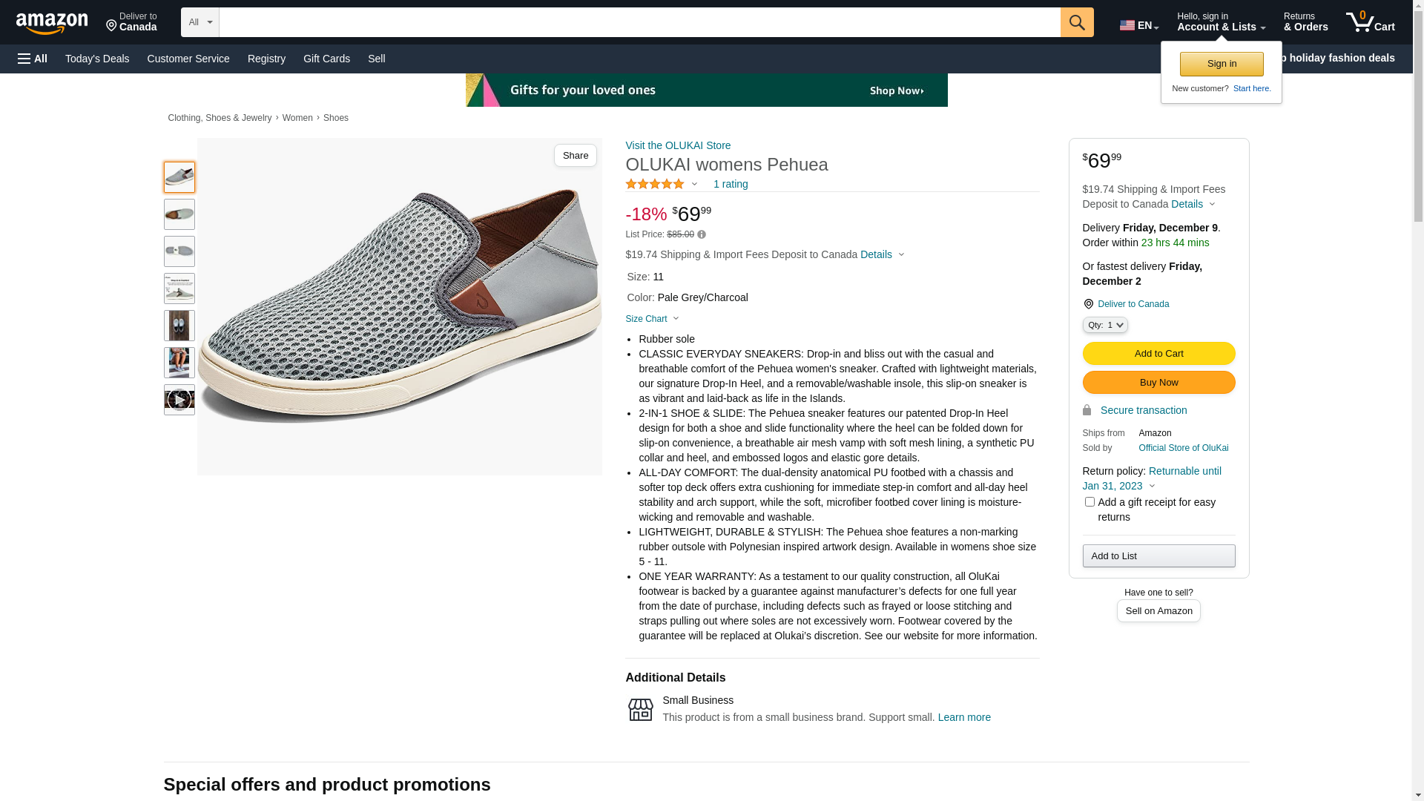
Task: Click the magnifying glass search button
Action: pos(1076,22)
